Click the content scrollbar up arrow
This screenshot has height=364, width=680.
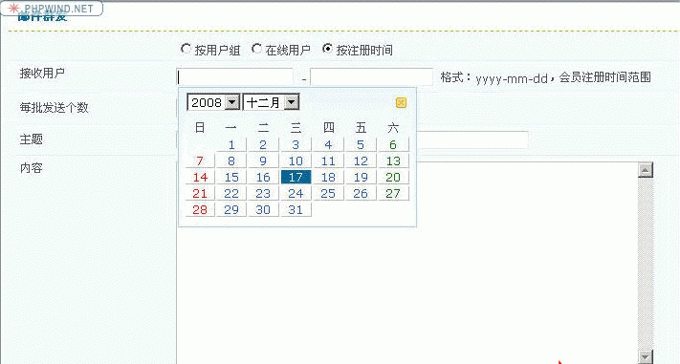(646, 171)
